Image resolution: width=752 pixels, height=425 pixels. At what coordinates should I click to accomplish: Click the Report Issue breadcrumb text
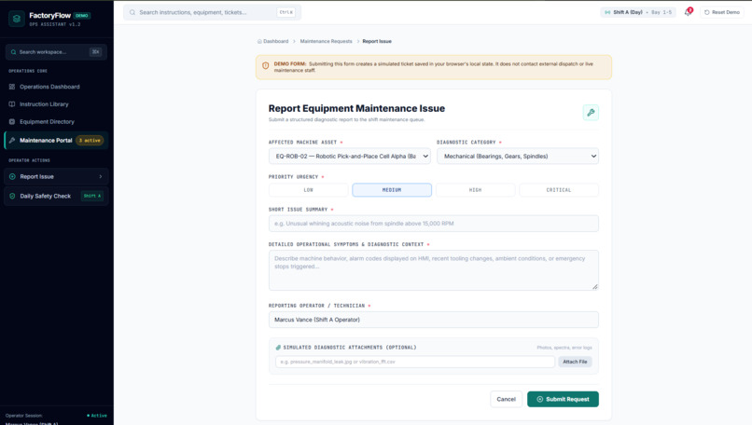point(377,41)
